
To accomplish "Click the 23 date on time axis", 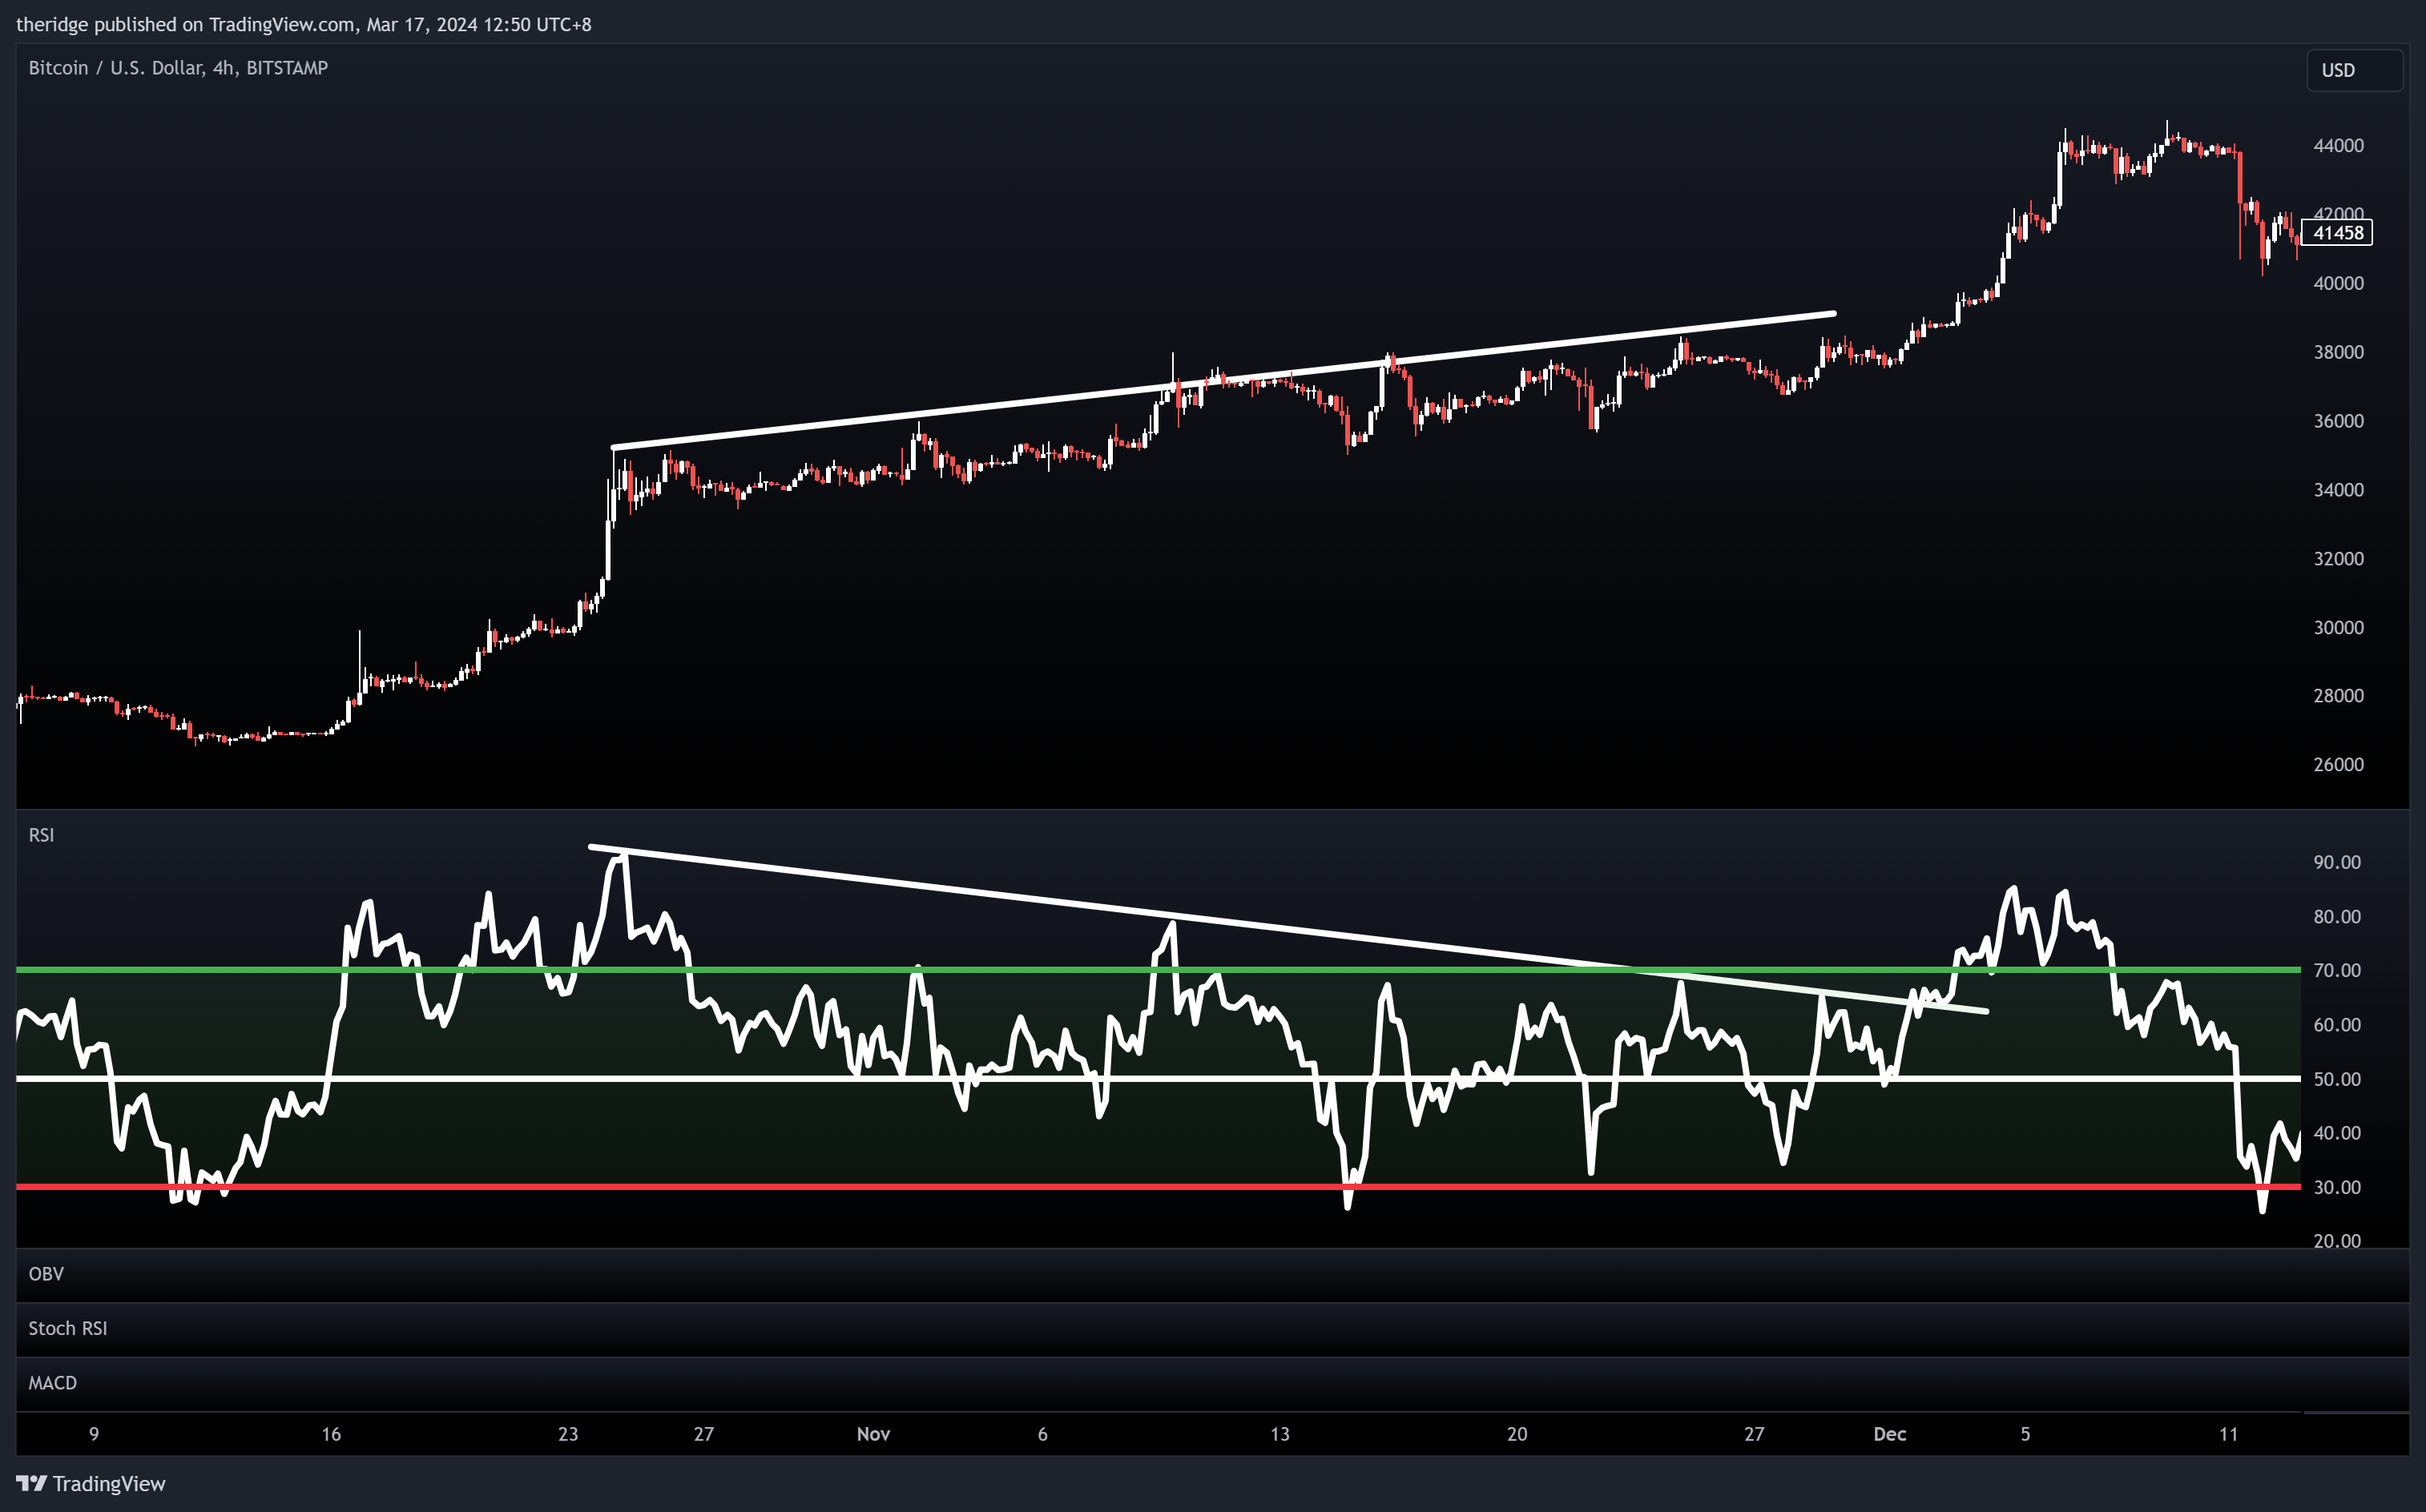I will (x=568, y=1434).
